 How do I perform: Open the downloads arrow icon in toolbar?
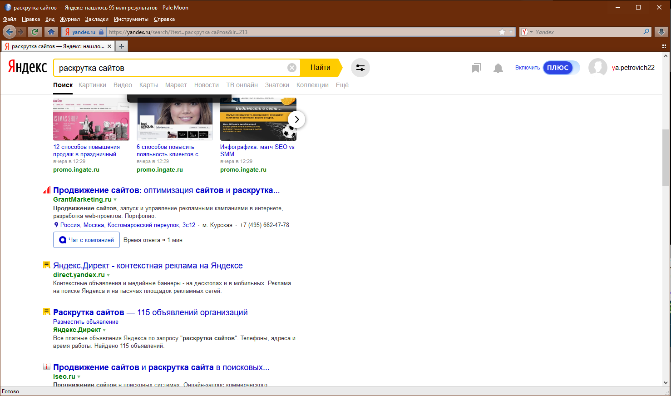tap(661, 32)
